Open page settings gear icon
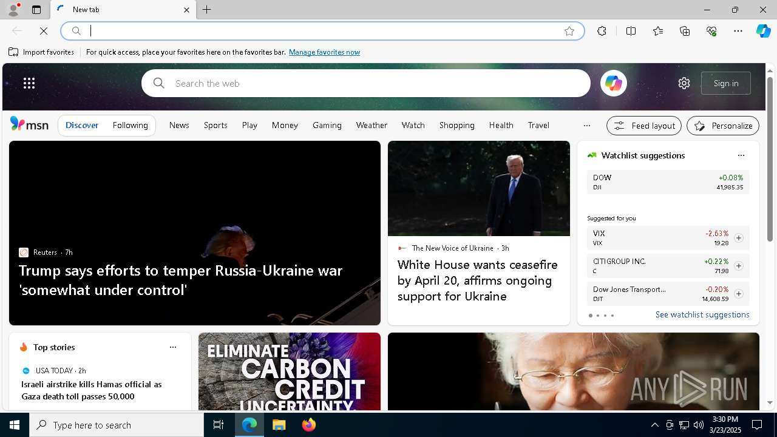Viewport: 777px width, 437px height. (x=684, y=83)
